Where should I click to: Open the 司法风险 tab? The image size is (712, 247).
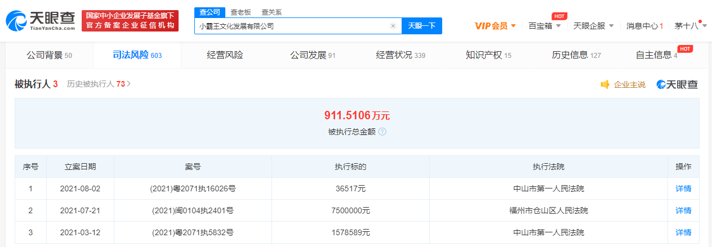coord(137,55)
